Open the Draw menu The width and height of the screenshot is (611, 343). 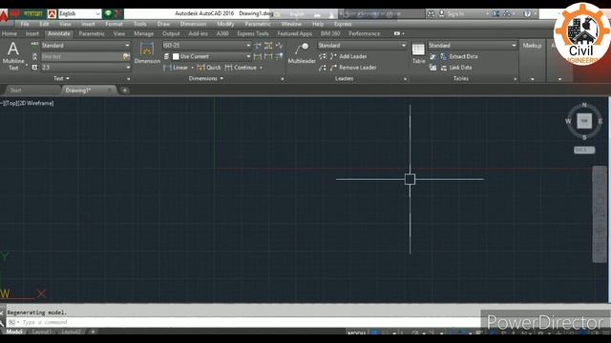coord(163,24)
